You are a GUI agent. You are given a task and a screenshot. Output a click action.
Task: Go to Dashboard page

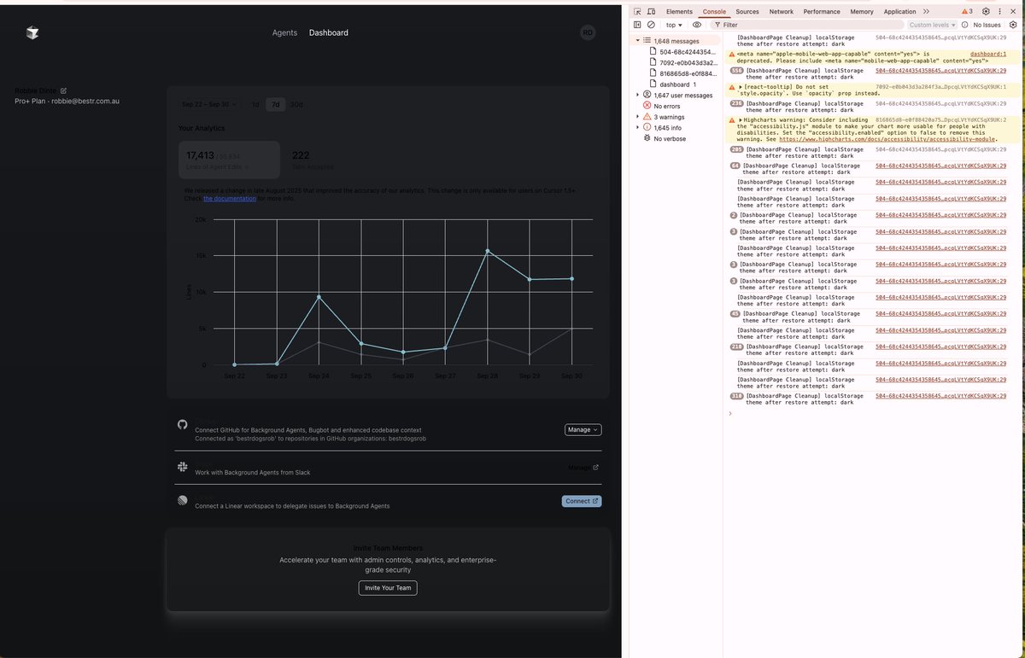329,32
